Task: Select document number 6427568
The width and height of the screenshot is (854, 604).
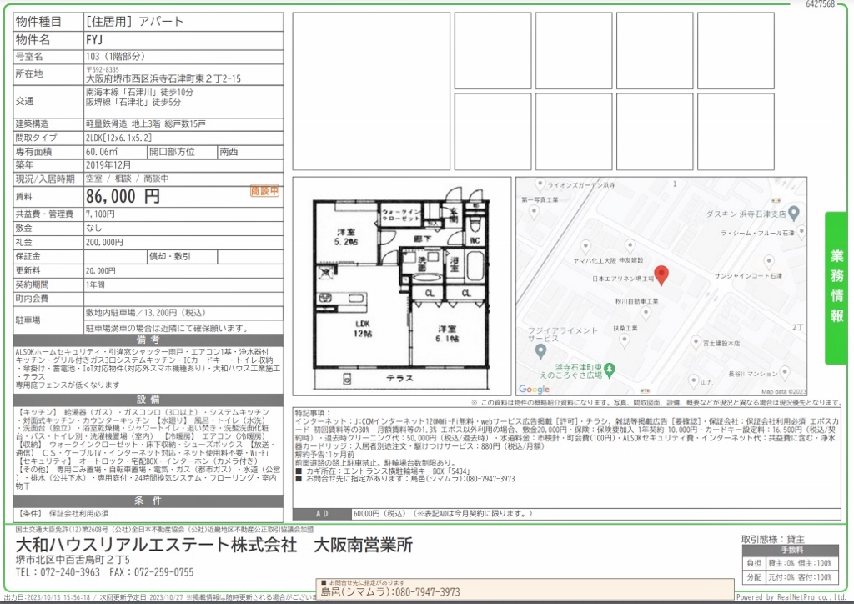Action: point(821,4)
